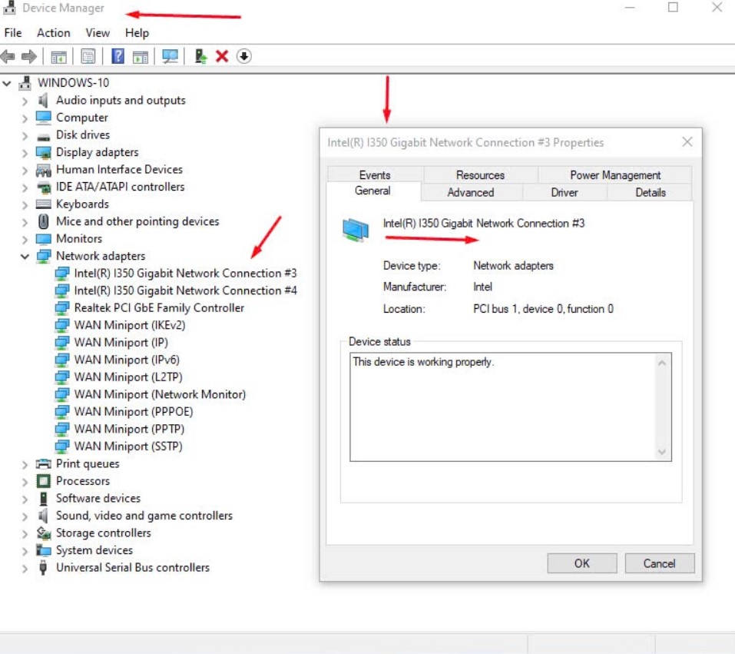
Task: Select Intel(R) I350 Gigabit Network Connection #4
Action: [x=185, y=290]
